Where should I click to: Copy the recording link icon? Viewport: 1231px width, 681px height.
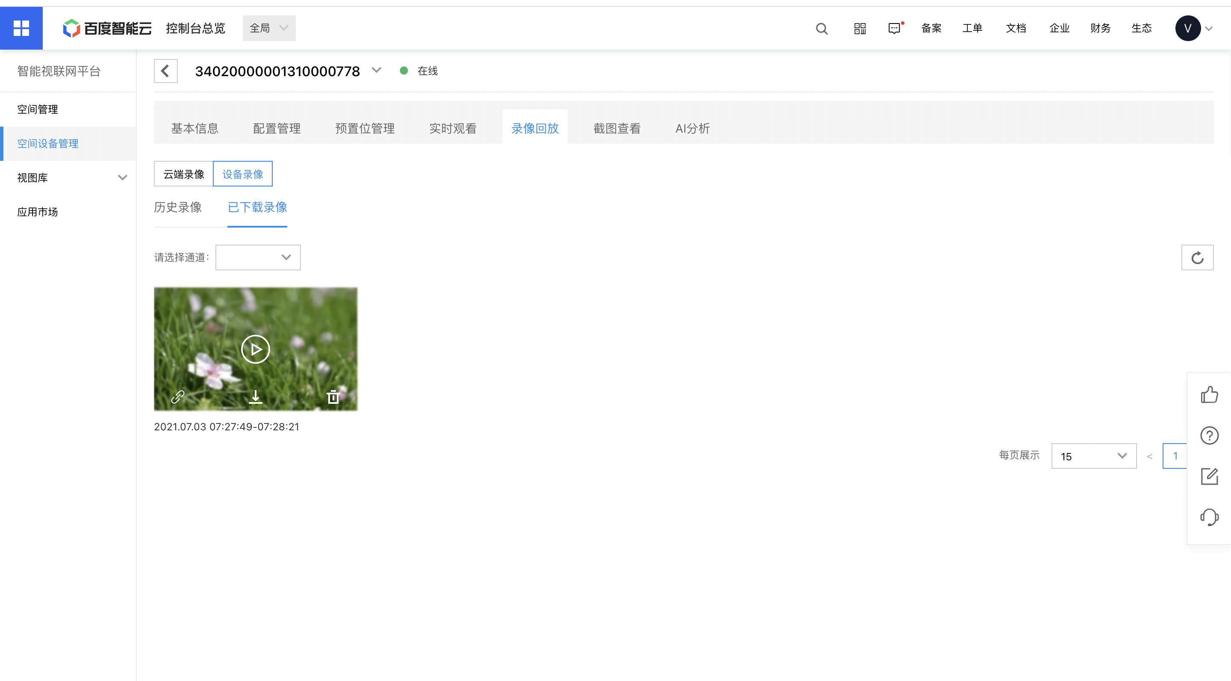[x=178, y=397]
